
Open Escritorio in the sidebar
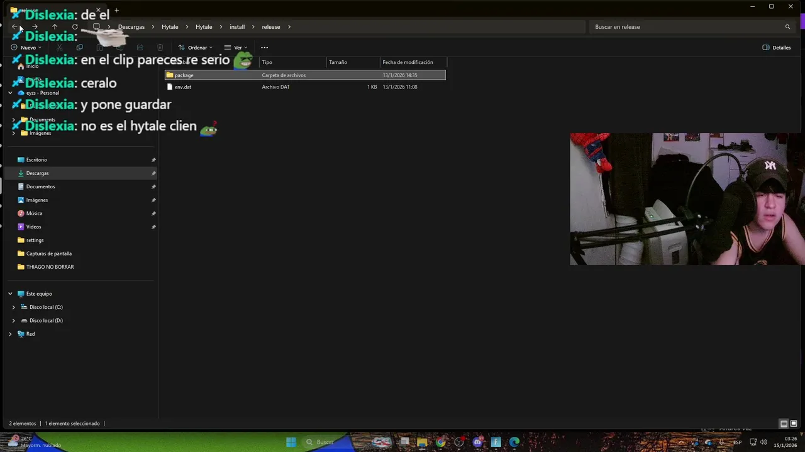[x=36, y=160]
